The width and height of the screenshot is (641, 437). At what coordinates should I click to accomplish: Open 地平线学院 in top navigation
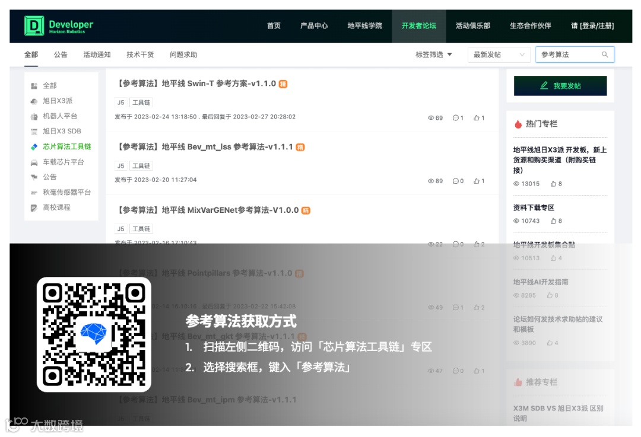[x=364, y=25]
